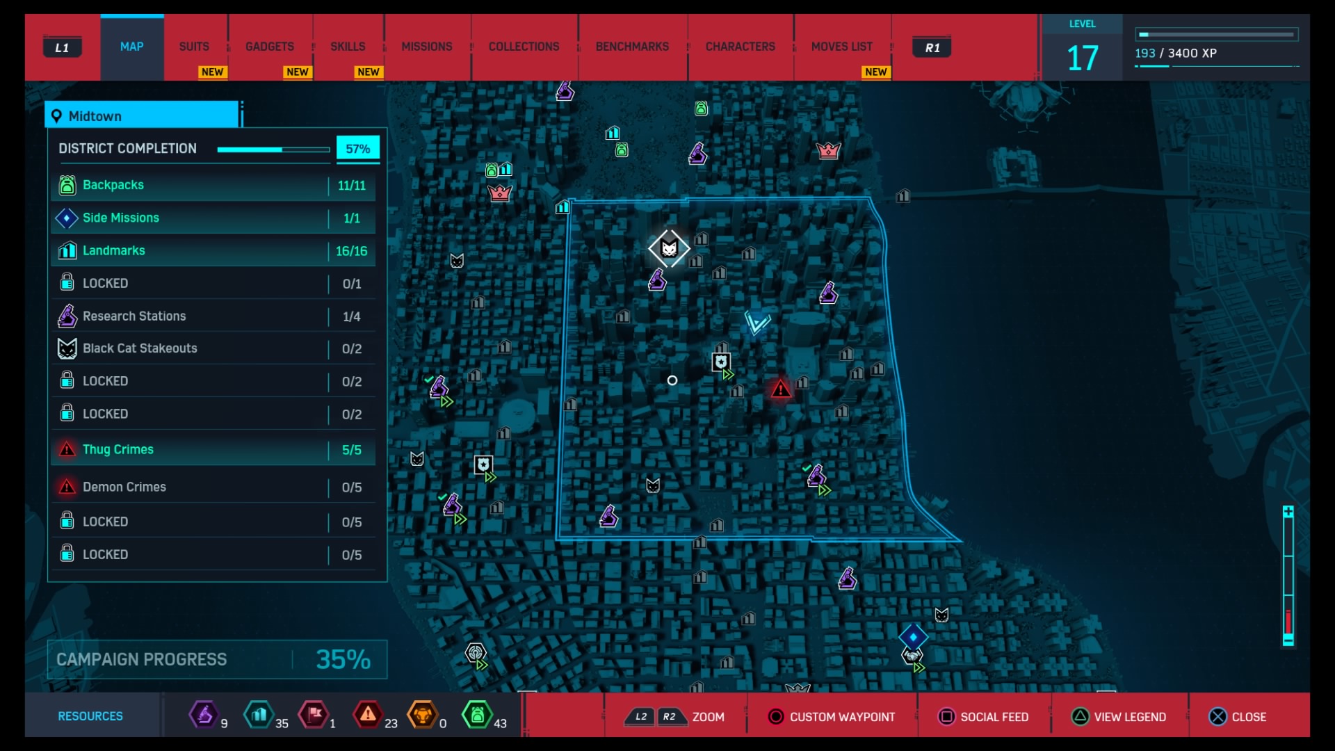Image resolution: width=1335 pixels, height=751 pixels.
Task: Select the Black Cat marker in southeast map area
Action: [941, 615]
